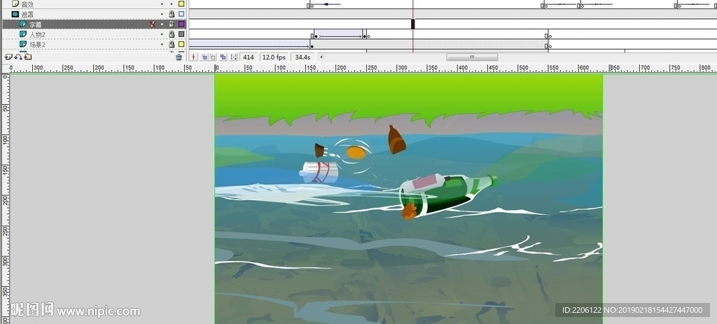
Task: Select the tall brown bottle on stage
Action: coord(396,140)
